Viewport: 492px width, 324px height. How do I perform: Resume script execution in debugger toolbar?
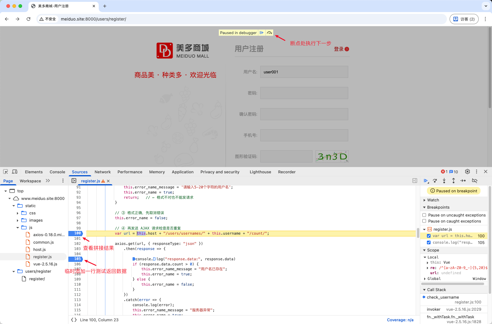click(426, 181)
